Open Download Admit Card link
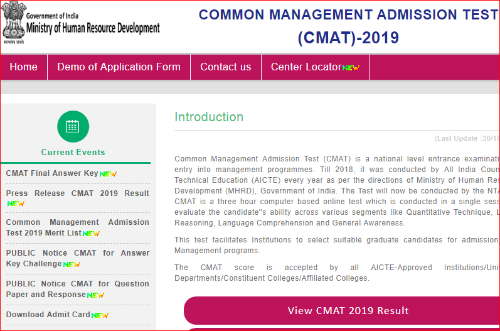 (48, 315)
